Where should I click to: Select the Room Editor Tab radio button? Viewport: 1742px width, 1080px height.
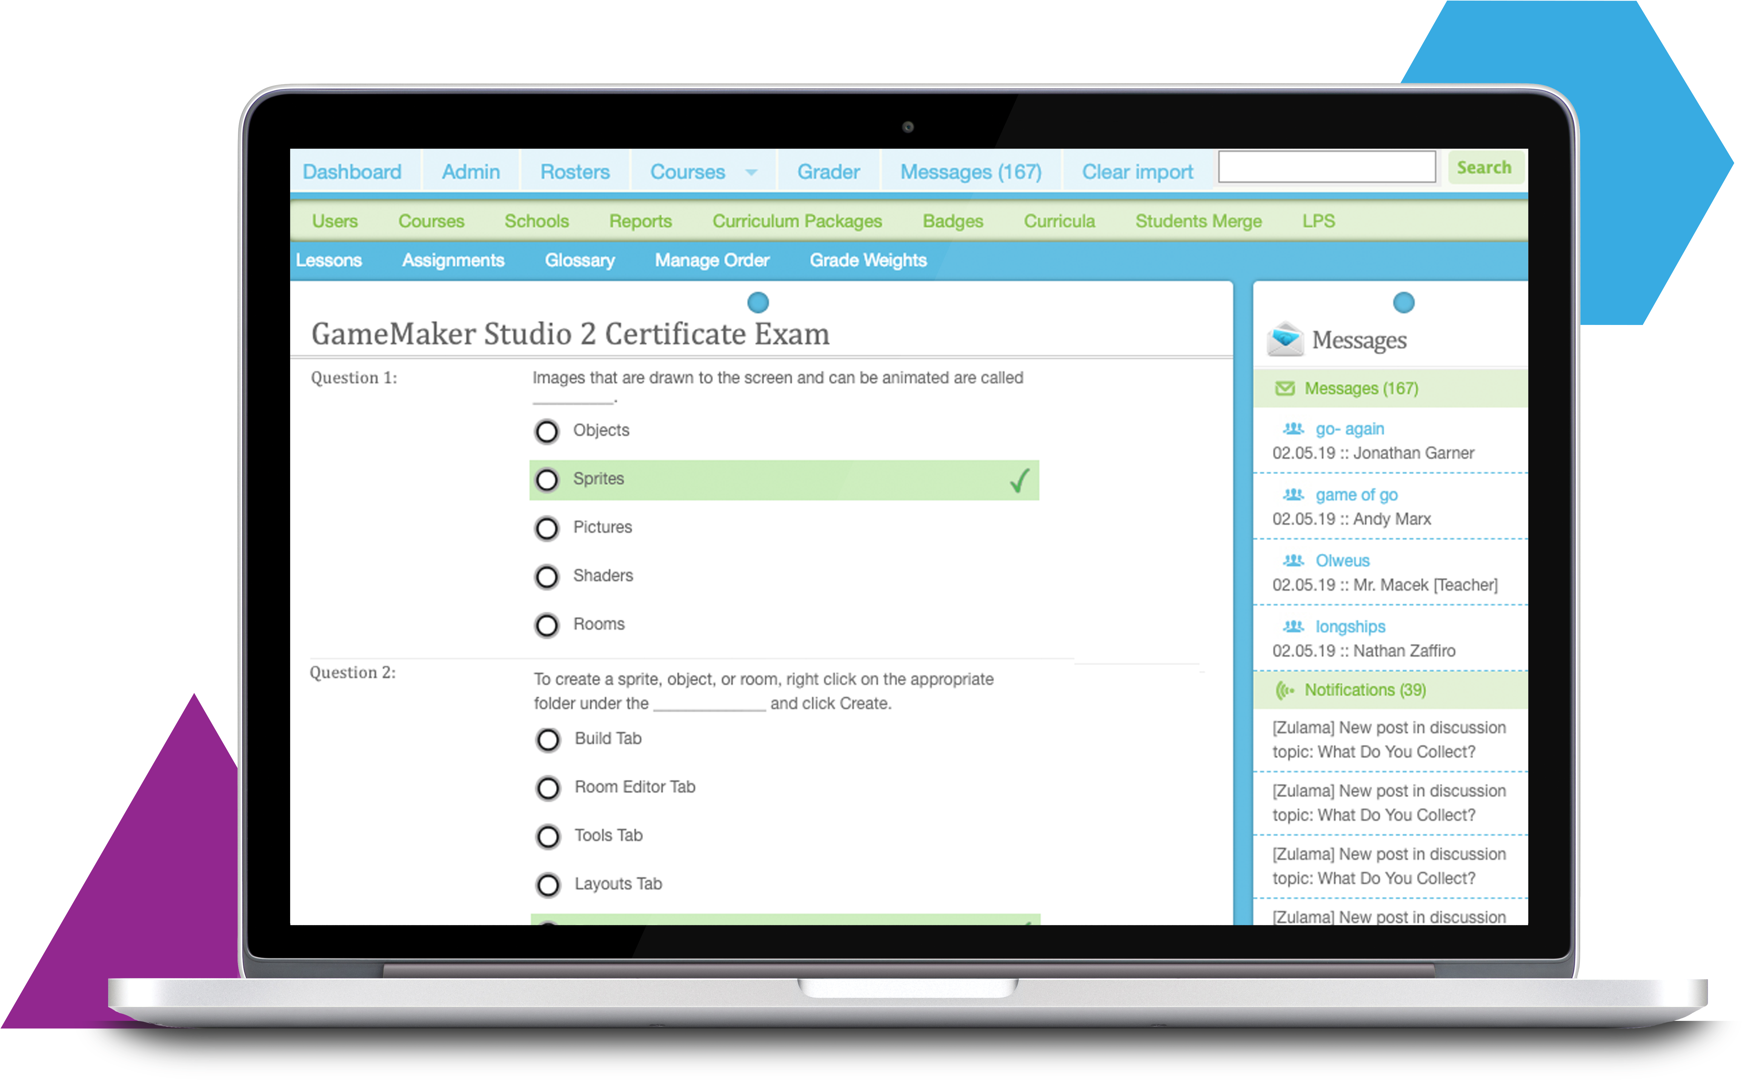(548, 788)
